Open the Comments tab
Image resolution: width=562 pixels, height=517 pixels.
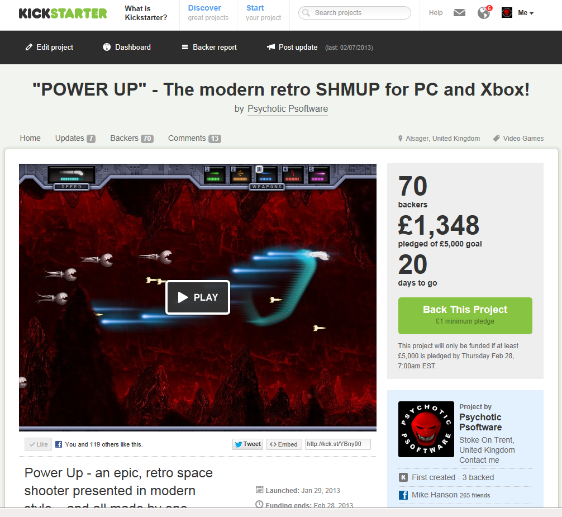pos(194,139)
